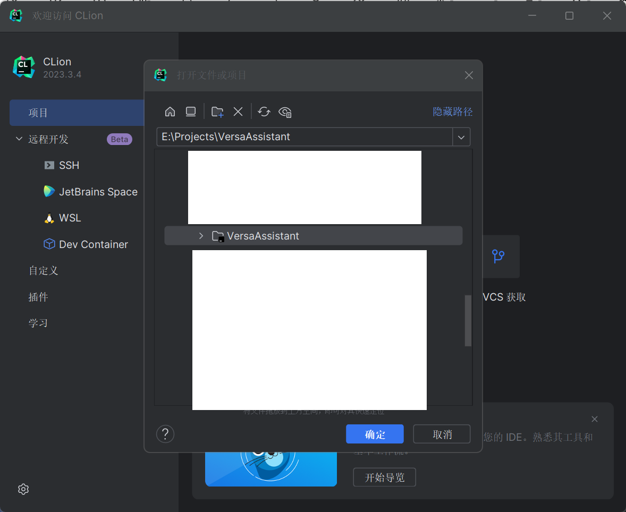Open settings gear in welcome window
The height and width of the screenshot is (512, 626).
tap(23, 489)
